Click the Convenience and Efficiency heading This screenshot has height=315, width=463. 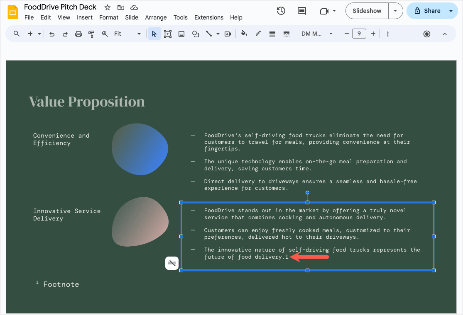tap(61, 139)
